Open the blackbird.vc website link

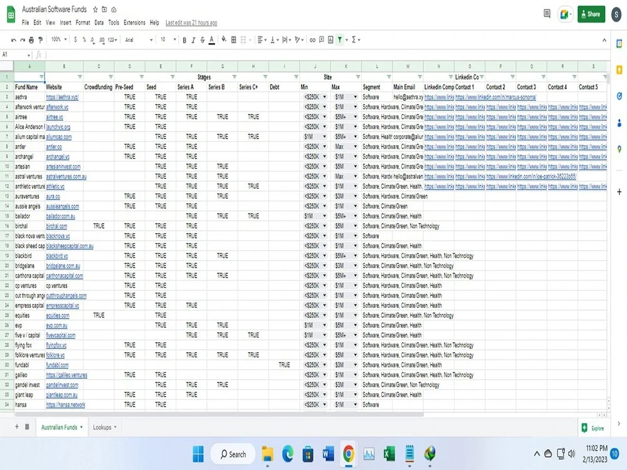tap(57, 256)
